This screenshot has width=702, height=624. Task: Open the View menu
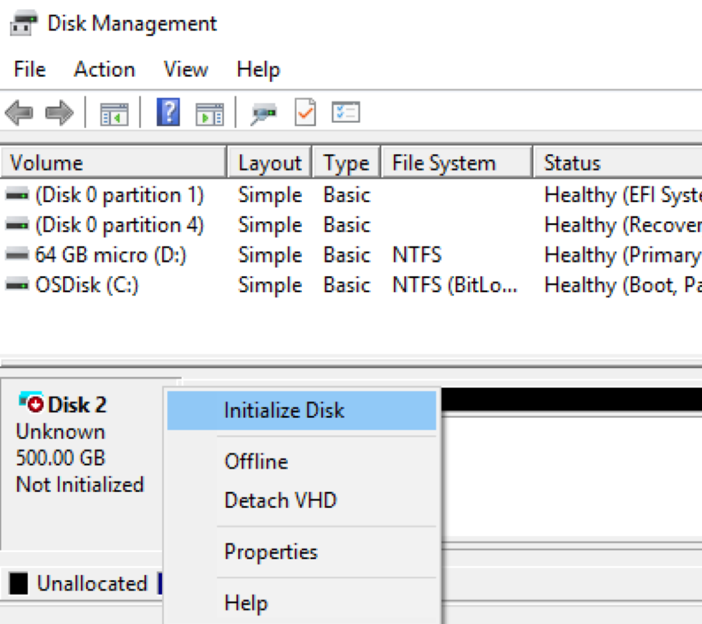(186, 70)
